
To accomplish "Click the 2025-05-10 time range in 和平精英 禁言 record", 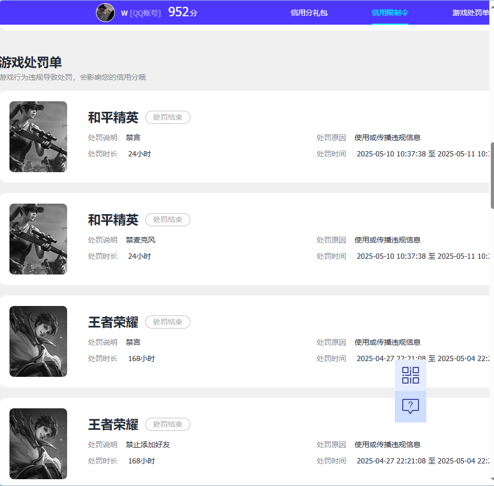I will pos(423,154).
